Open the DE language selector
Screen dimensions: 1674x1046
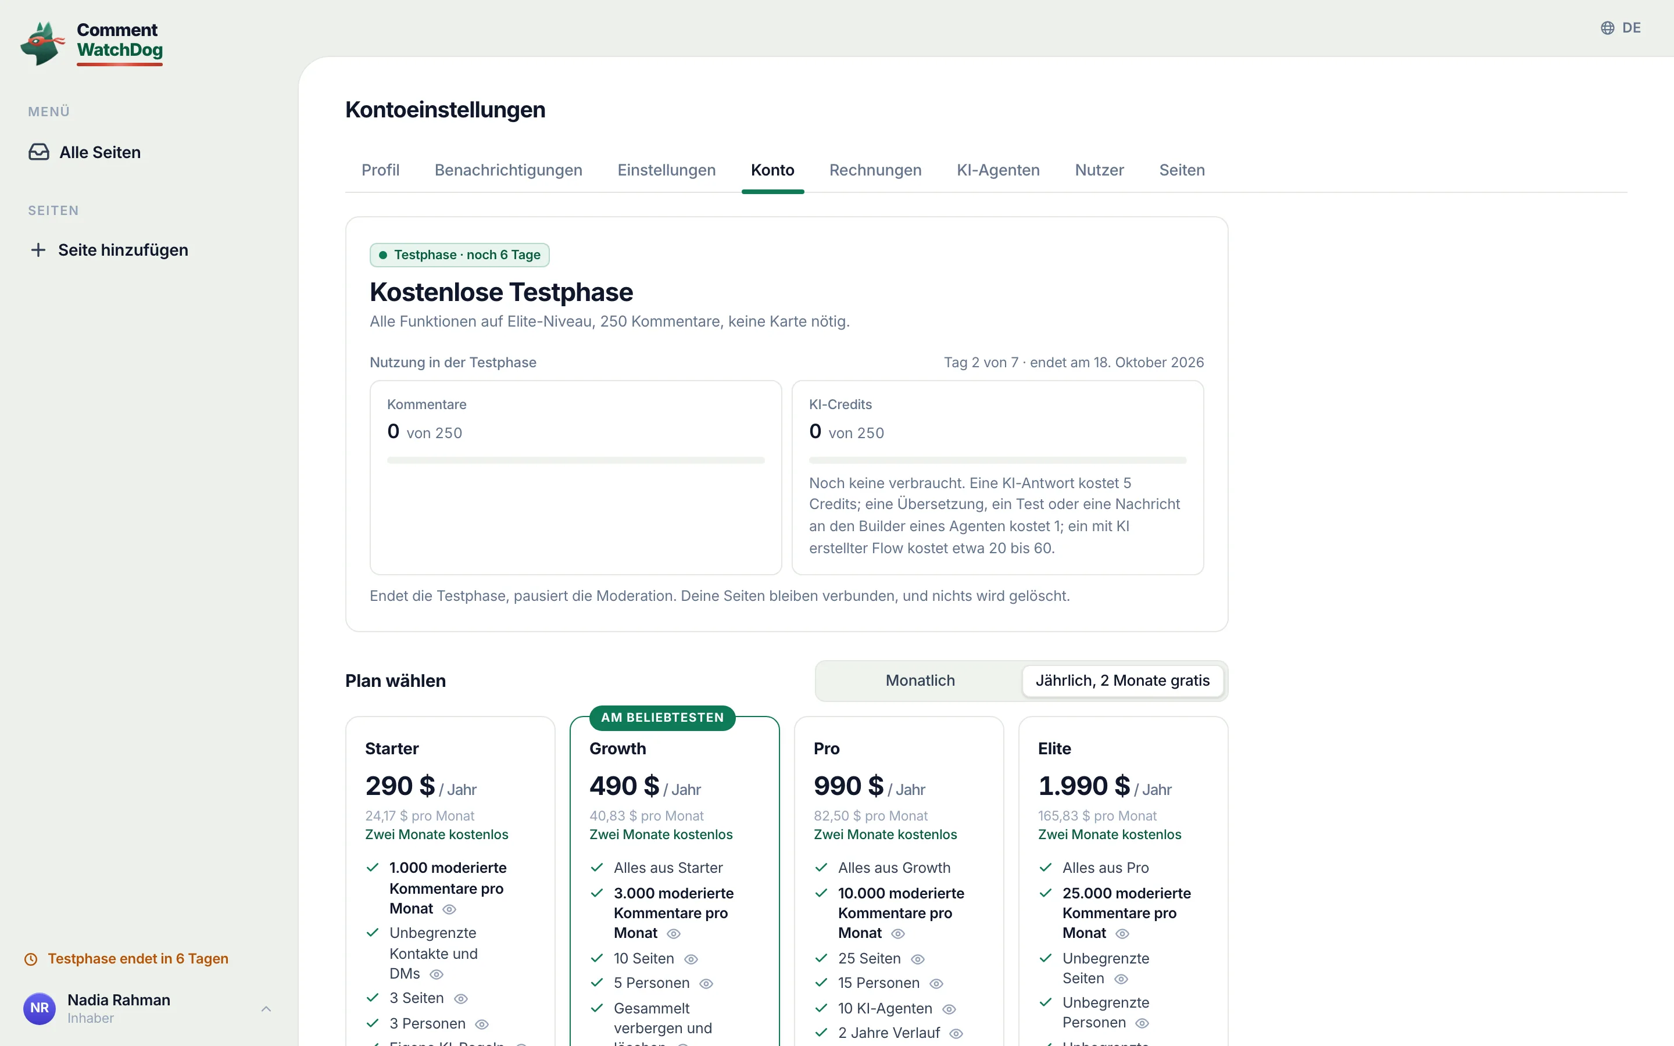pos(1621,28)
